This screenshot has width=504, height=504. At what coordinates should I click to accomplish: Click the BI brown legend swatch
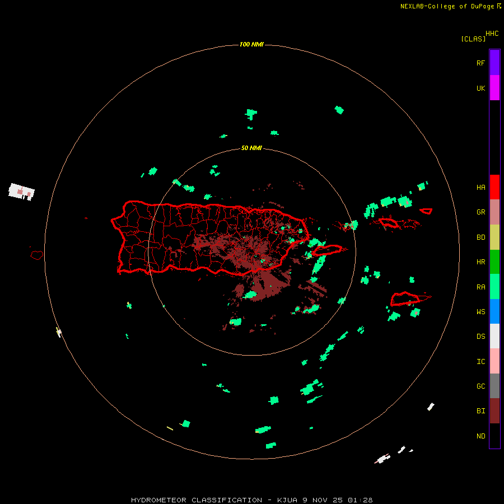point(494,411)
